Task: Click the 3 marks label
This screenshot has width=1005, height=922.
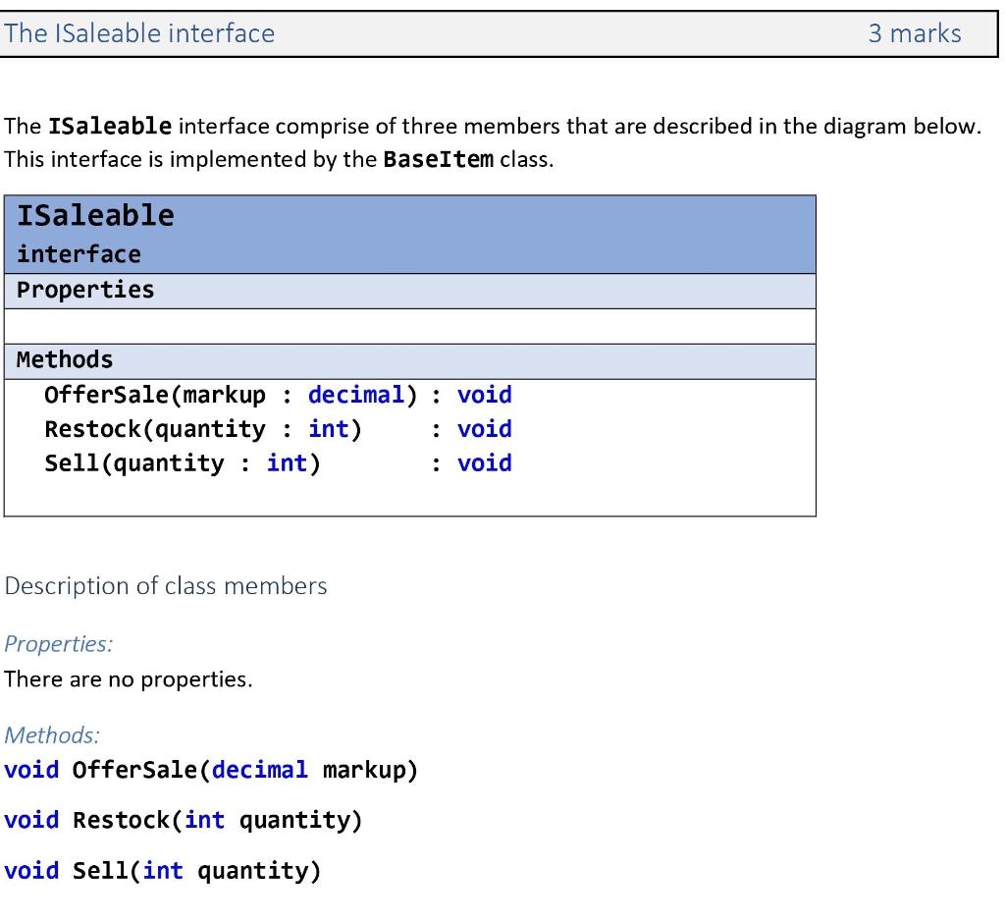Action: coord(914,33)
